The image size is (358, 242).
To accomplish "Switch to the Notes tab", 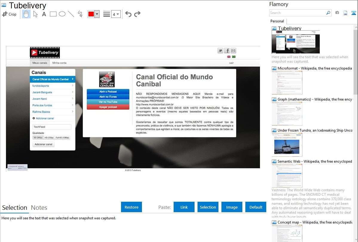I will click(x=39, y=208).
